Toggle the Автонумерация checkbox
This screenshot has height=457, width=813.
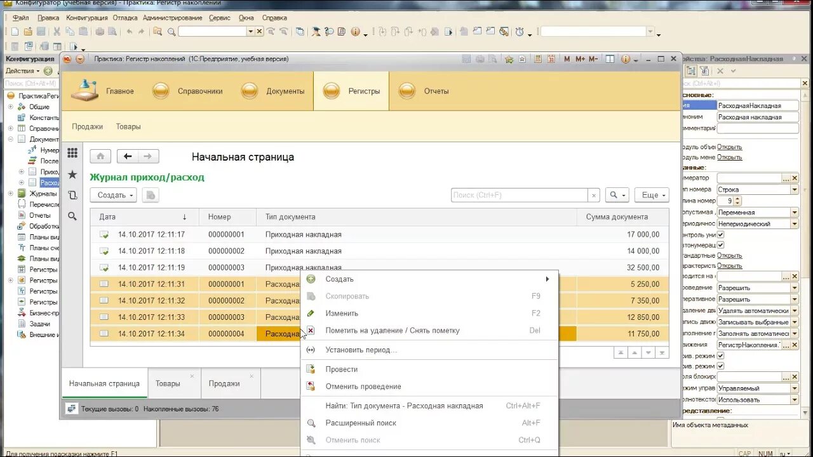tap(720, 244)
